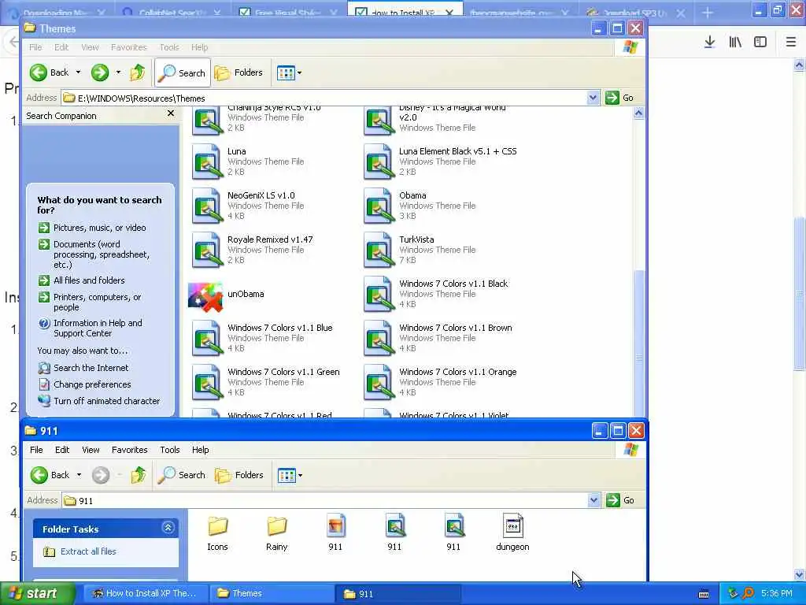Expand address bar dropdown in 911 window
This screenshot has width=806, height=605.
(593, 500)
